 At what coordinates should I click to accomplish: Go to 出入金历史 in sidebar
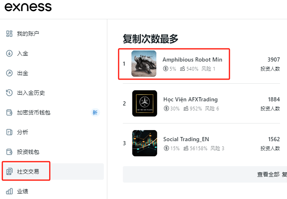coord(31,93)
